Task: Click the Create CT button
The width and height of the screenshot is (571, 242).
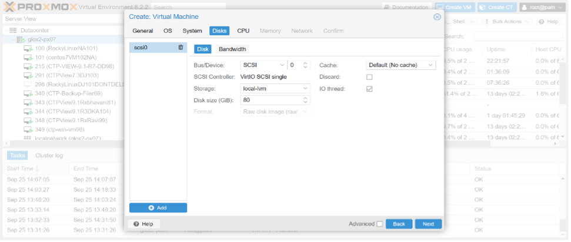Action: pos(497,7)
